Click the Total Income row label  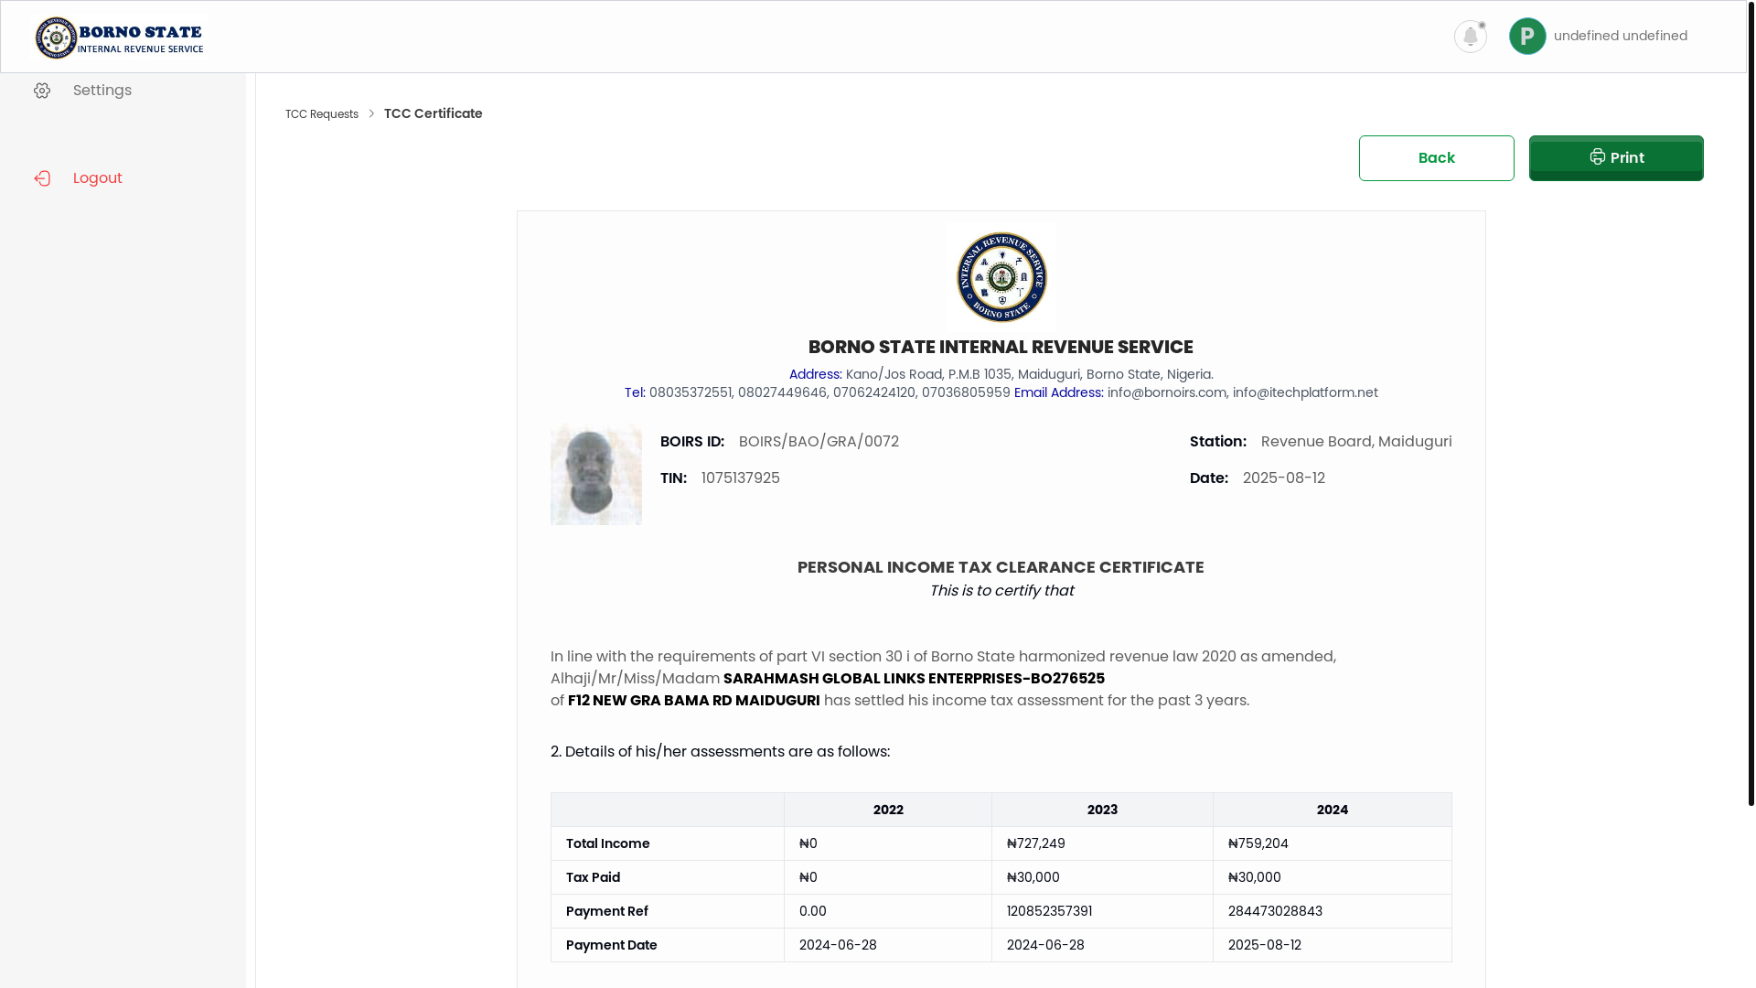pos(607,843)
